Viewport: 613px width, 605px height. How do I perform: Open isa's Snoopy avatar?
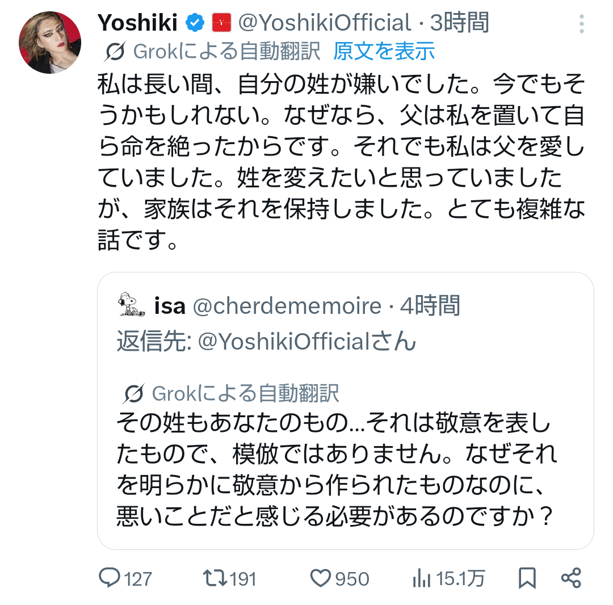point(132,304)
